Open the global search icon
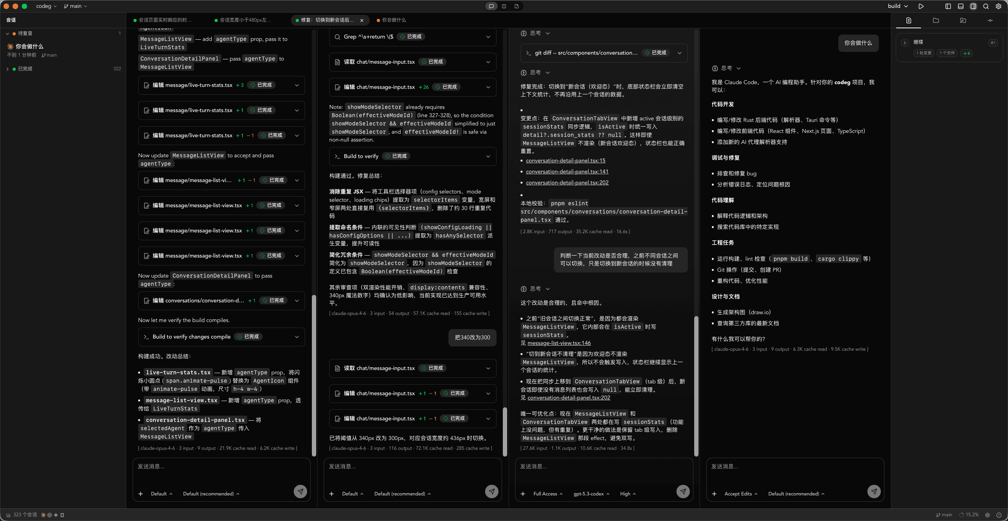The image size is (1008, 521). click(986, 6)
